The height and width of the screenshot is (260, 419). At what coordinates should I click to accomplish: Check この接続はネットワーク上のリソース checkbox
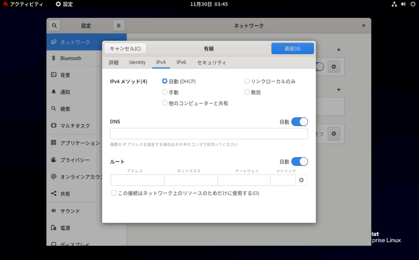[x=114, y=193]
